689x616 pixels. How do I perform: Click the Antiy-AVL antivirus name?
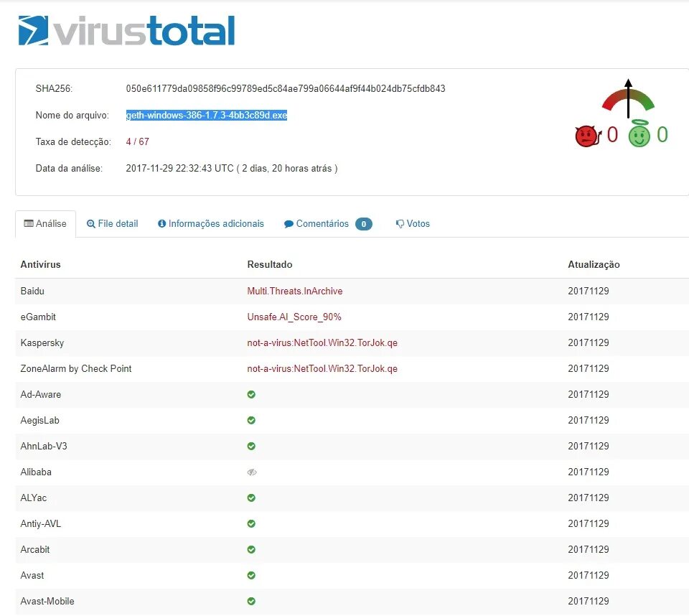pos(40,523)
